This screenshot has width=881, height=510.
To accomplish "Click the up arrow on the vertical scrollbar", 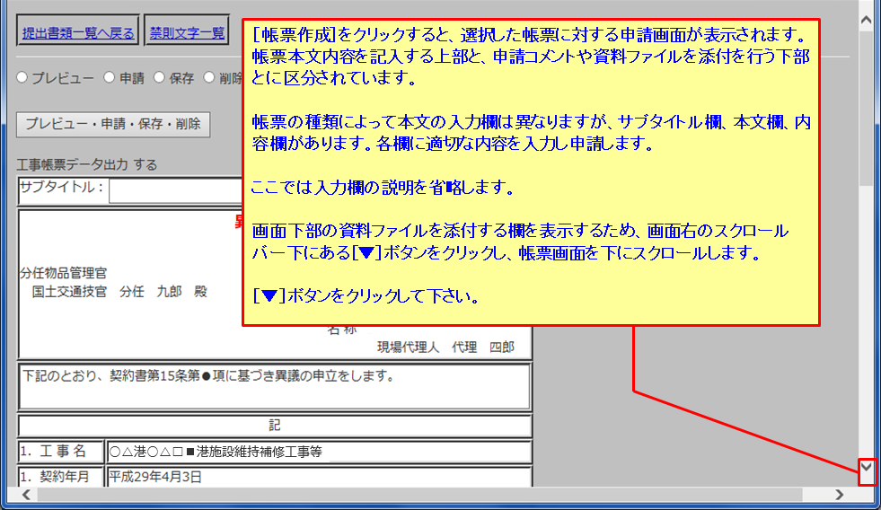I will click(x=867, y=18).
